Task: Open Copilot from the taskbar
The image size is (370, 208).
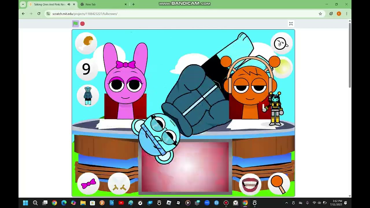Action: tap(73, 203)
